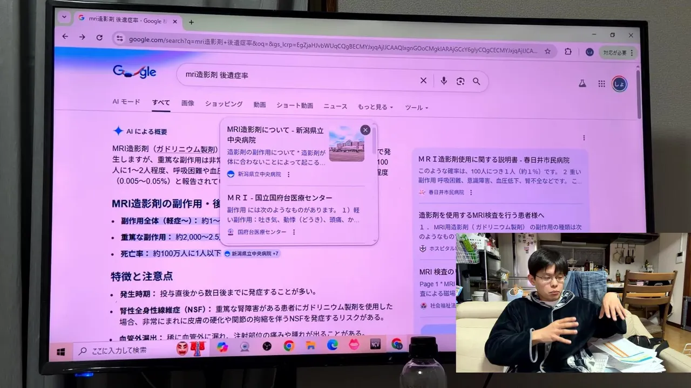Click the '対応が必要' Chrome menu button

pyautogui.click(x=619, y=53)
